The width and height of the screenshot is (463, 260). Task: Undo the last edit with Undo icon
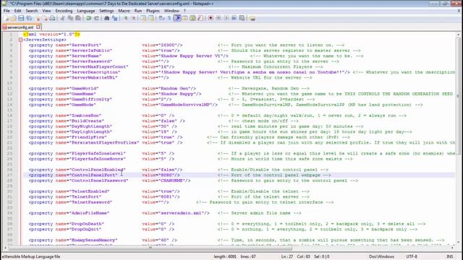coord(88,18)
